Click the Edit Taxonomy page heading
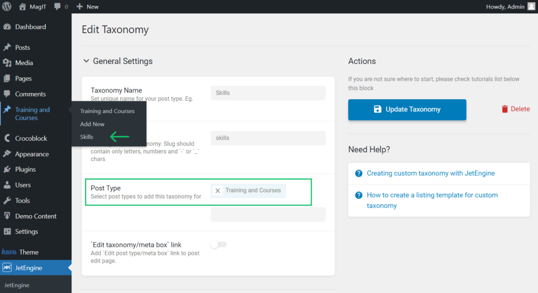The image size is (538, 293). pyautogui.click(x=115, y=29)
